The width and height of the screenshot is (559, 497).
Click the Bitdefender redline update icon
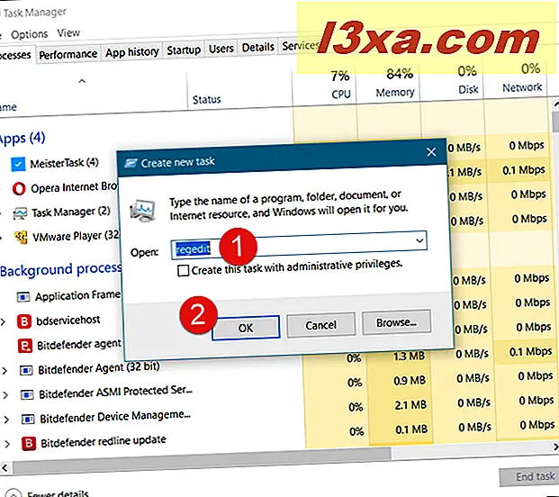29,444
